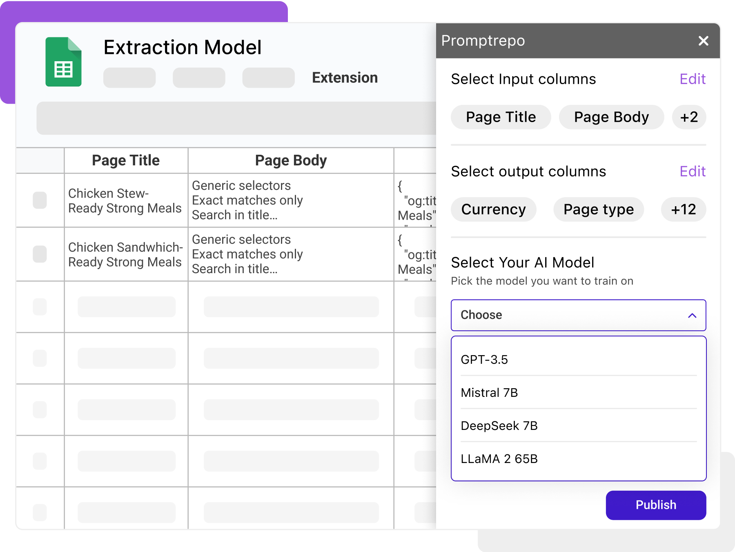Open the Extension menu
The height and width of the screenshot is (552, 735).
pos(345,78)
